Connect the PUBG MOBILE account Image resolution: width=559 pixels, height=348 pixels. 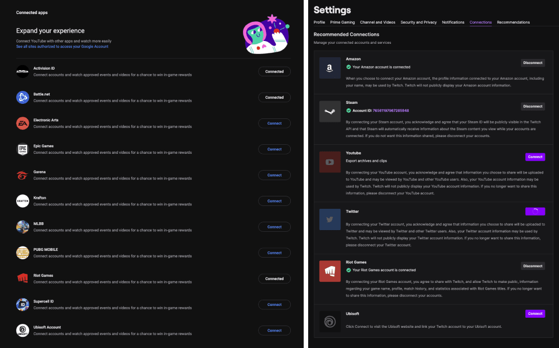274,253
